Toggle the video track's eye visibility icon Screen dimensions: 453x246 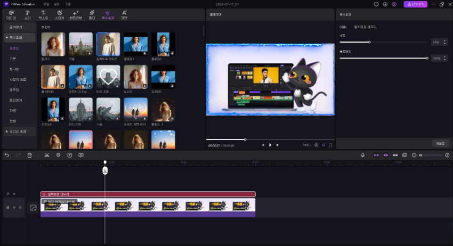click(x=14, y=207)
